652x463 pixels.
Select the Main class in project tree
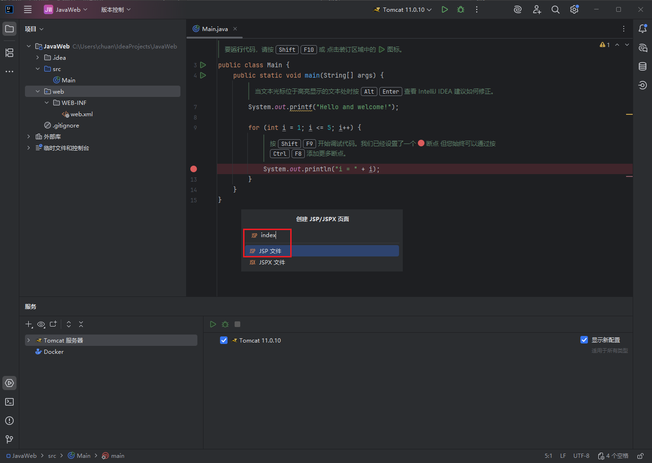(x=64, y=80)
